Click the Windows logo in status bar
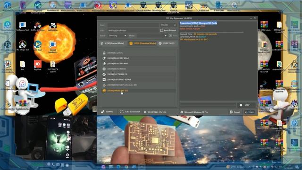302x170 pixels. click(x=182, y=112)
